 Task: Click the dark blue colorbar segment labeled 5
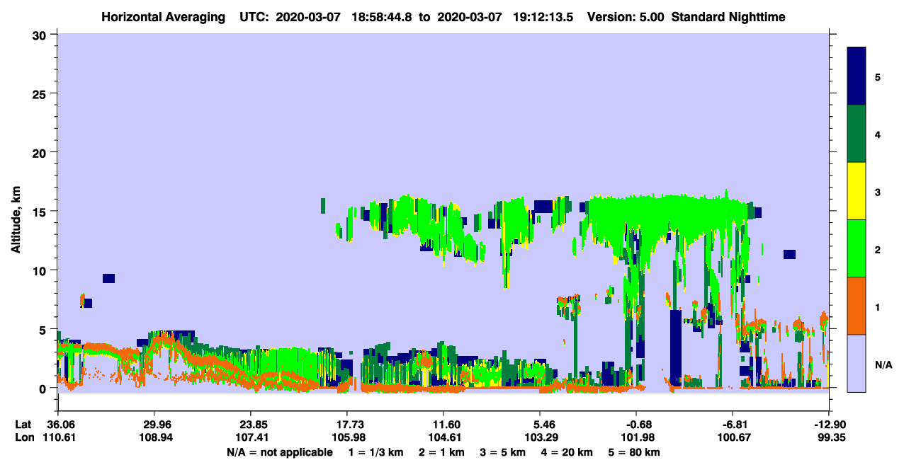coord(857,76)
